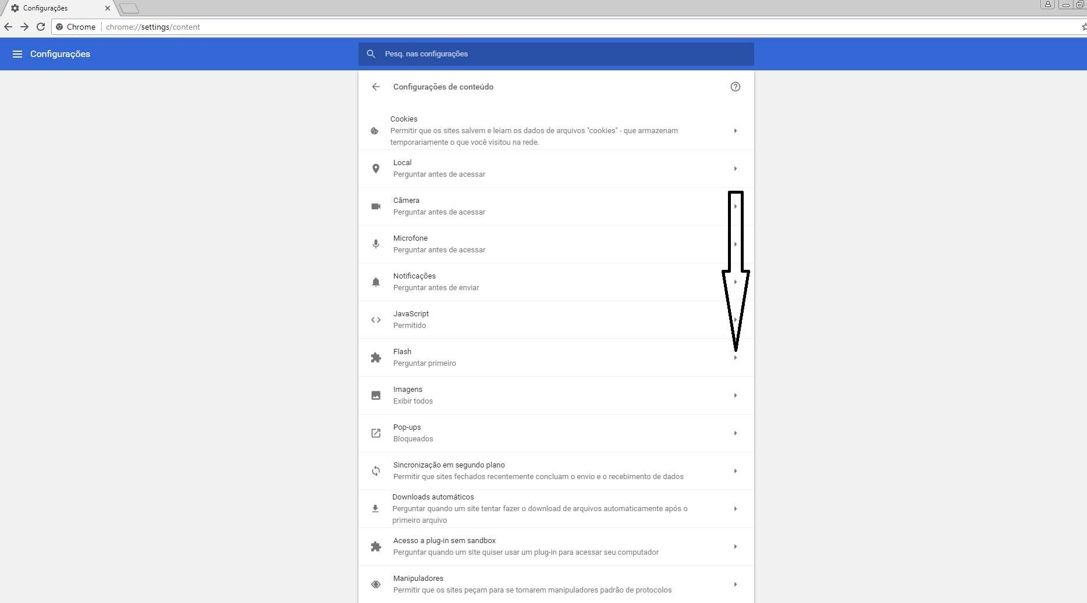Screen dimensions: 1087x603
Task: Click the Local map pin icon
Action: (376, 169)
